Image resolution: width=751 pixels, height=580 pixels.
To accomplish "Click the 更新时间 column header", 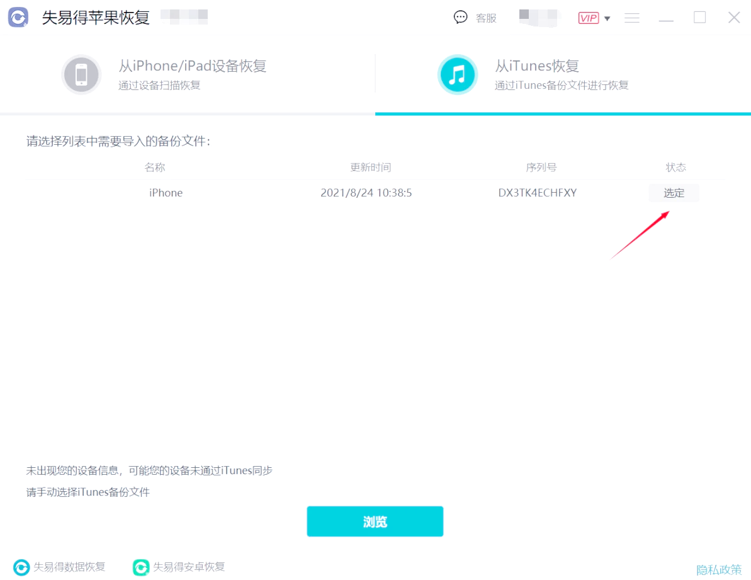I will click(371, 167).
